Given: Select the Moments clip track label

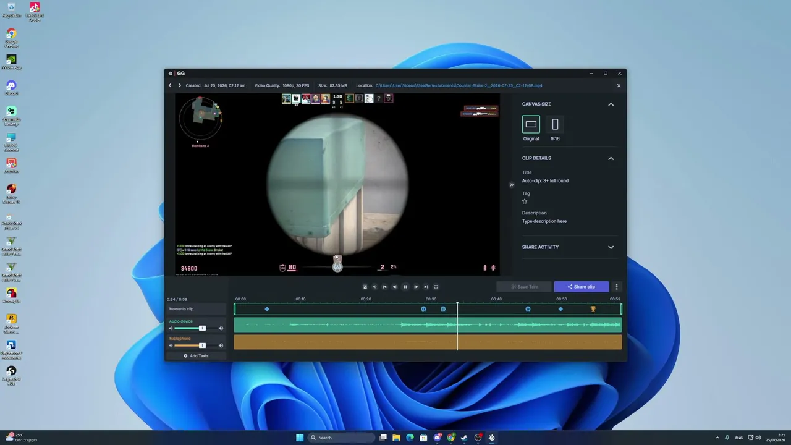Looking at the screenshot, I should pos(197,309).
